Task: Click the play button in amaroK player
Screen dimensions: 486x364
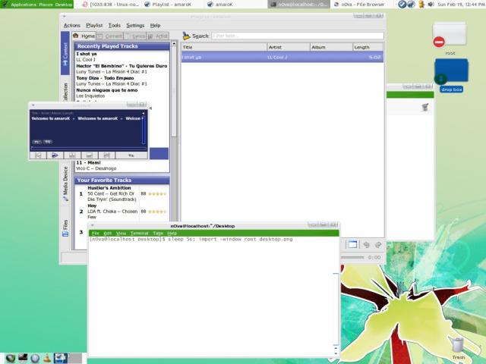Action: (x=55, y=155)
